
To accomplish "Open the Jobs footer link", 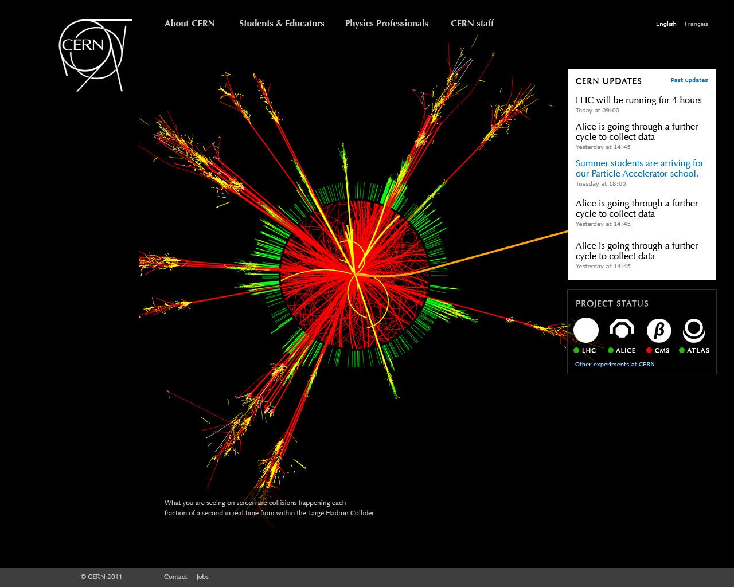I will (202, 577).
